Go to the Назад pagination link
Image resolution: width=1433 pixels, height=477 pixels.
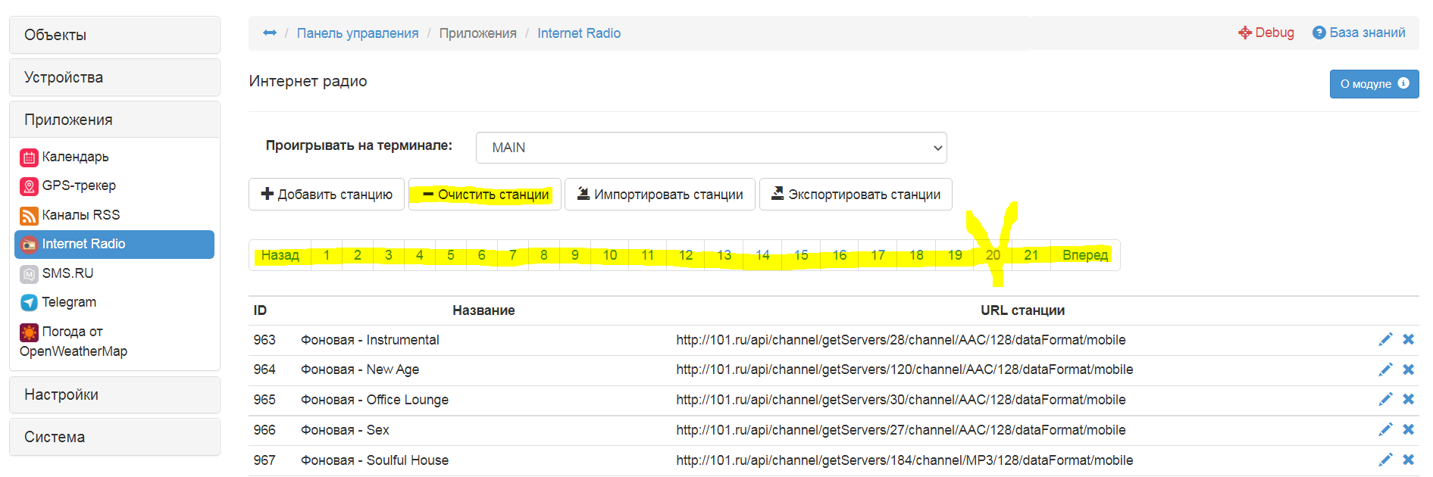click(x=280, y=255)
